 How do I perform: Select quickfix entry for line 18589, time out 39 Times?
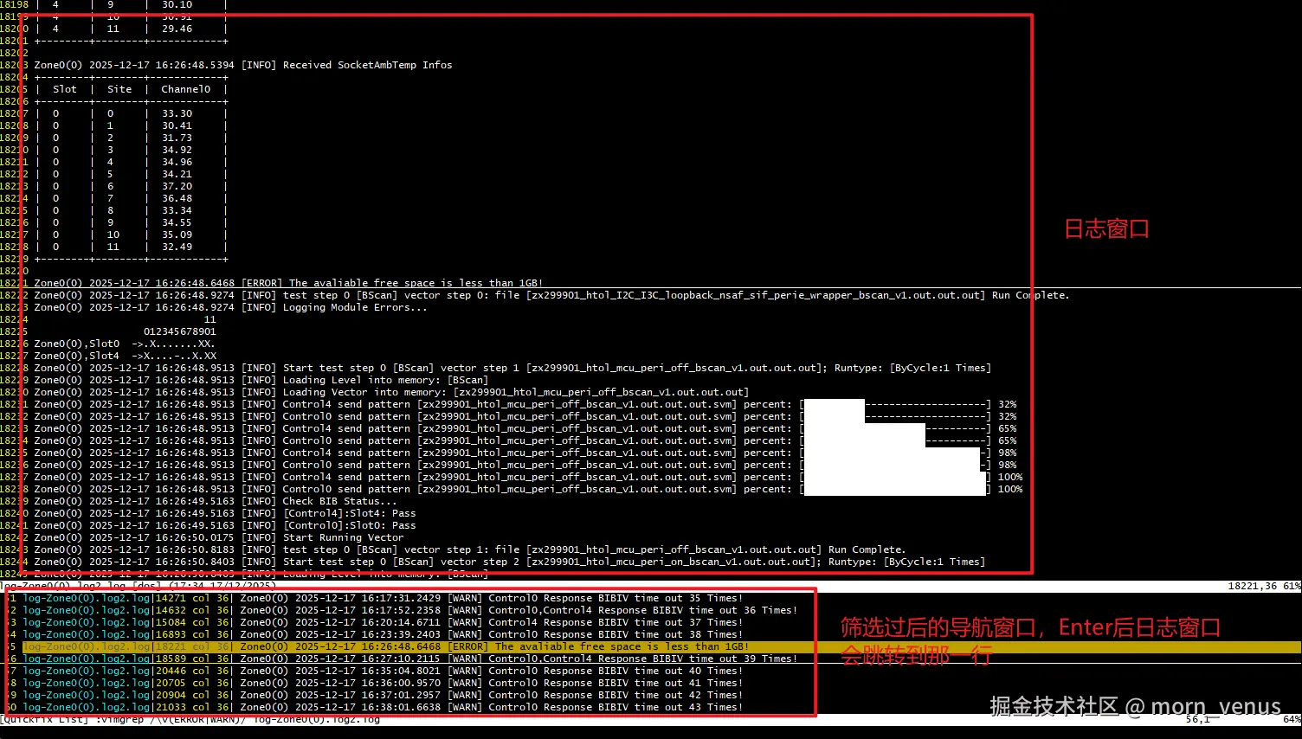pos(402,659)
